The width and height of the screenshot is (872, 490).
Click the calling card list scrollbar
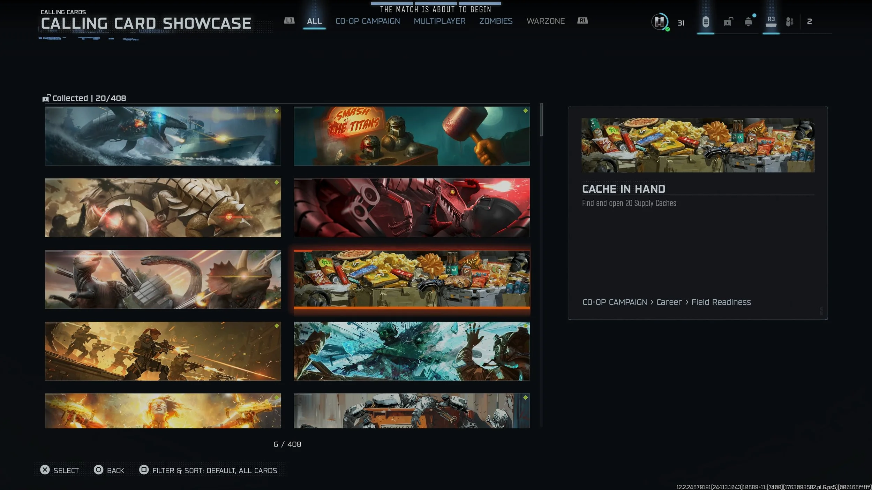tap(541, 120)
